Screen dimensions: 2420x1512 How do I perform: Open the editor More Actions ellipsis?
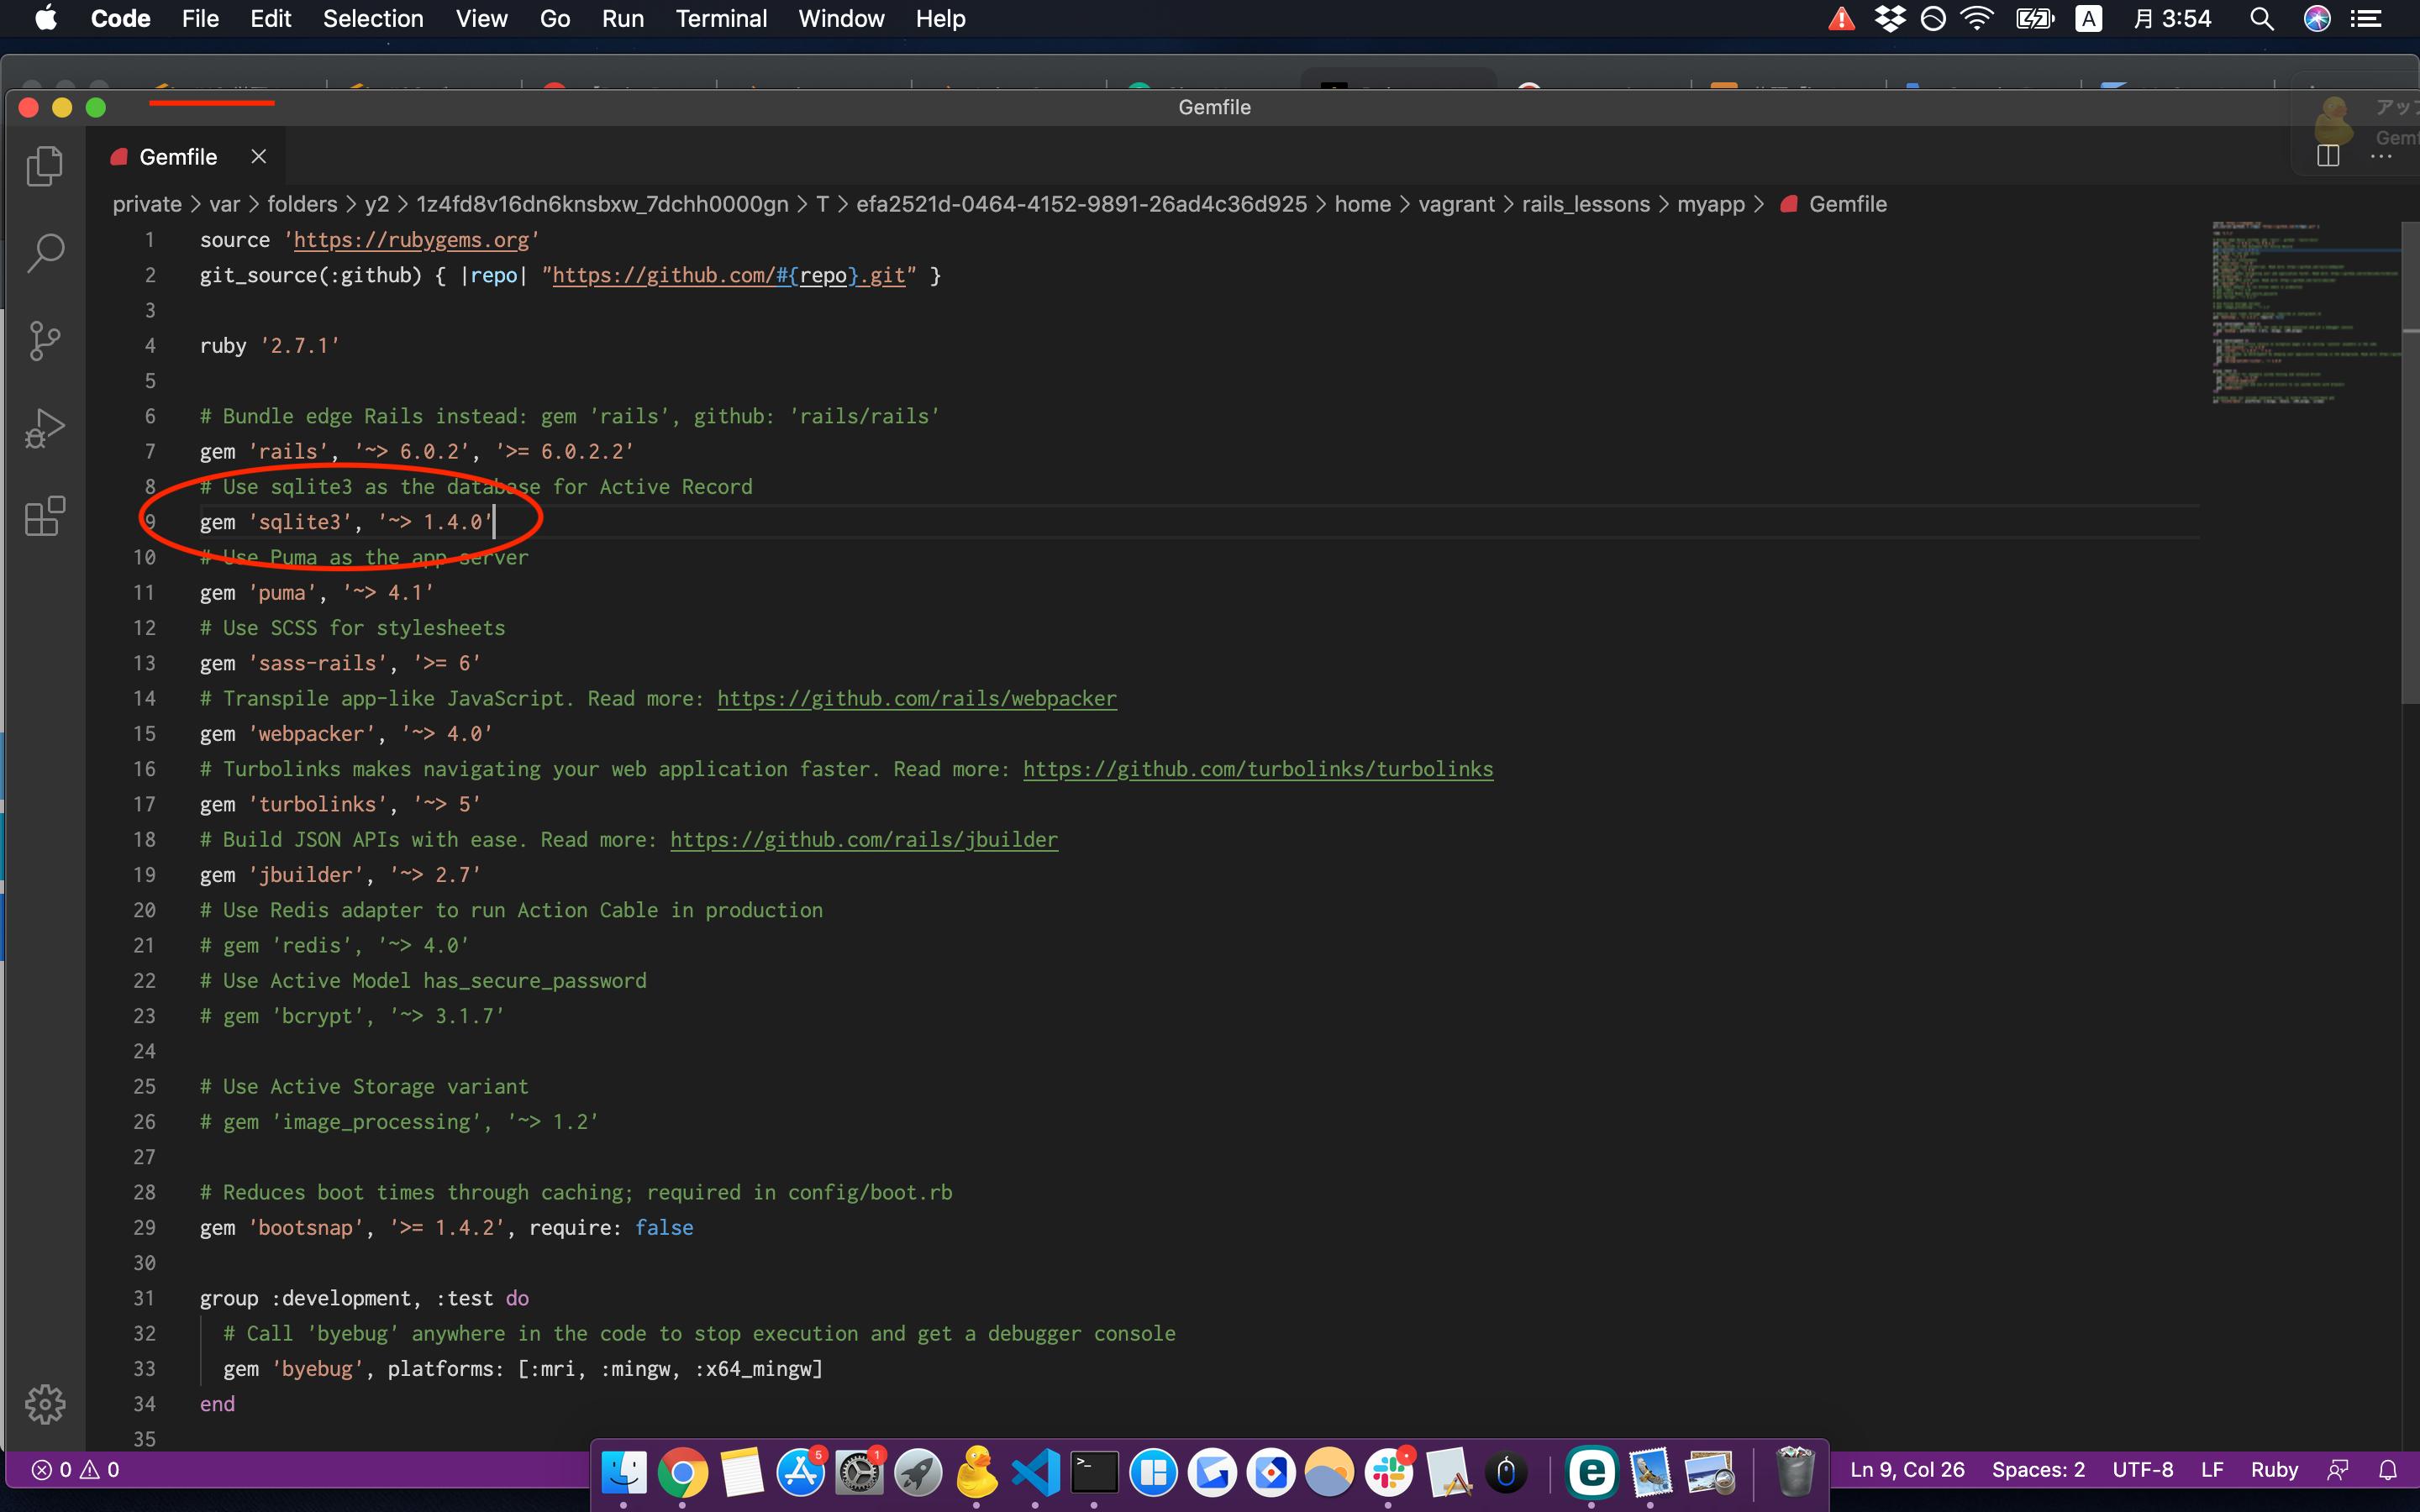(2381, 156)
